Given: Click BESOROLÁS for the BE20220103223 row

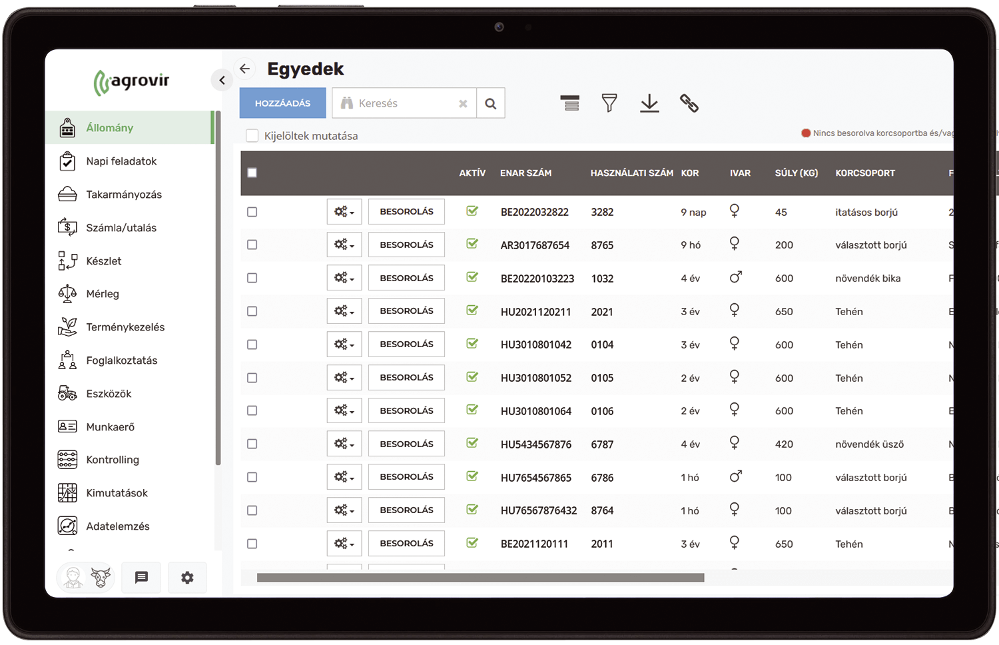Looking at the screenshot, I should (406, 278).
